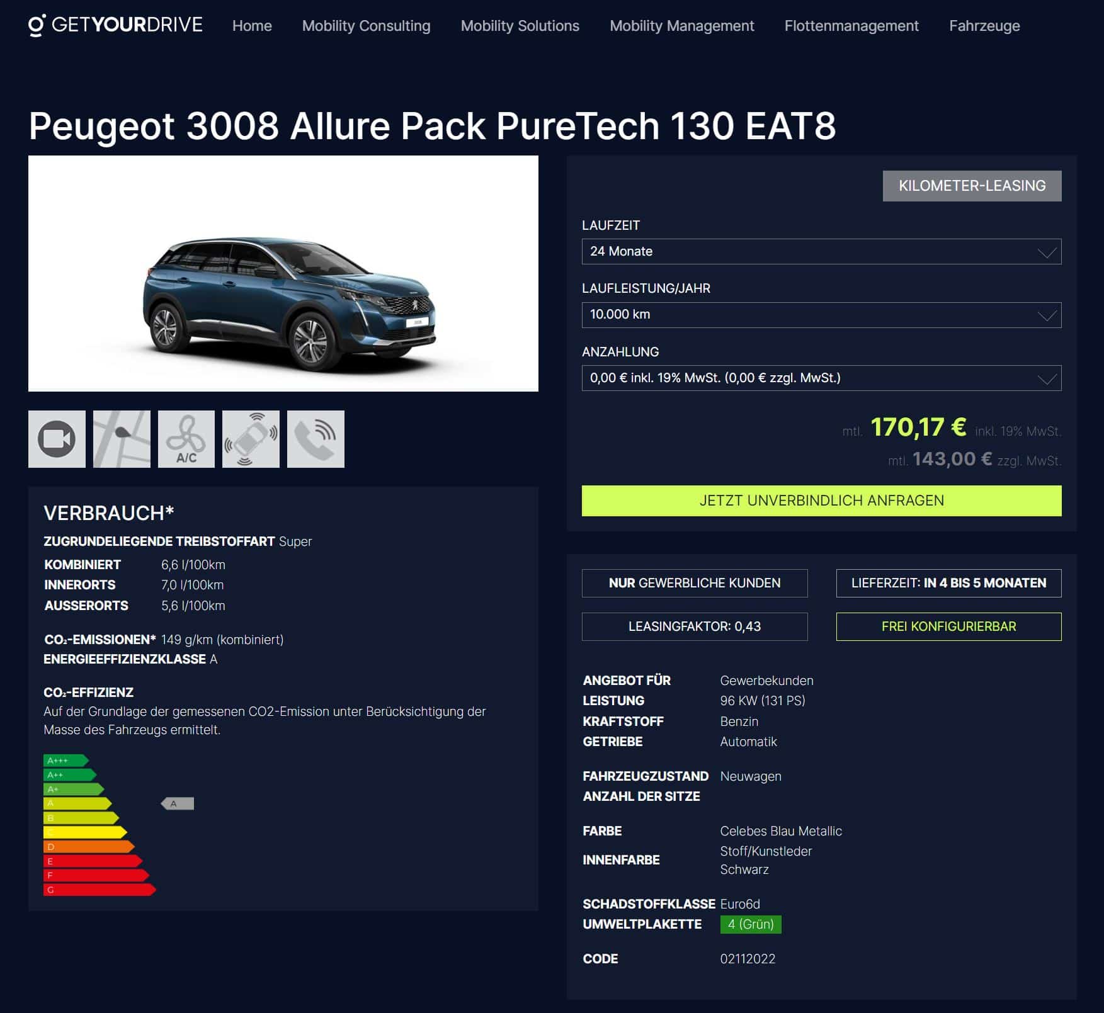Viewport: 1104px width, 1013px height.
Task: Click Nur gewerbliche Kunden badge
Action: point(695,583)
